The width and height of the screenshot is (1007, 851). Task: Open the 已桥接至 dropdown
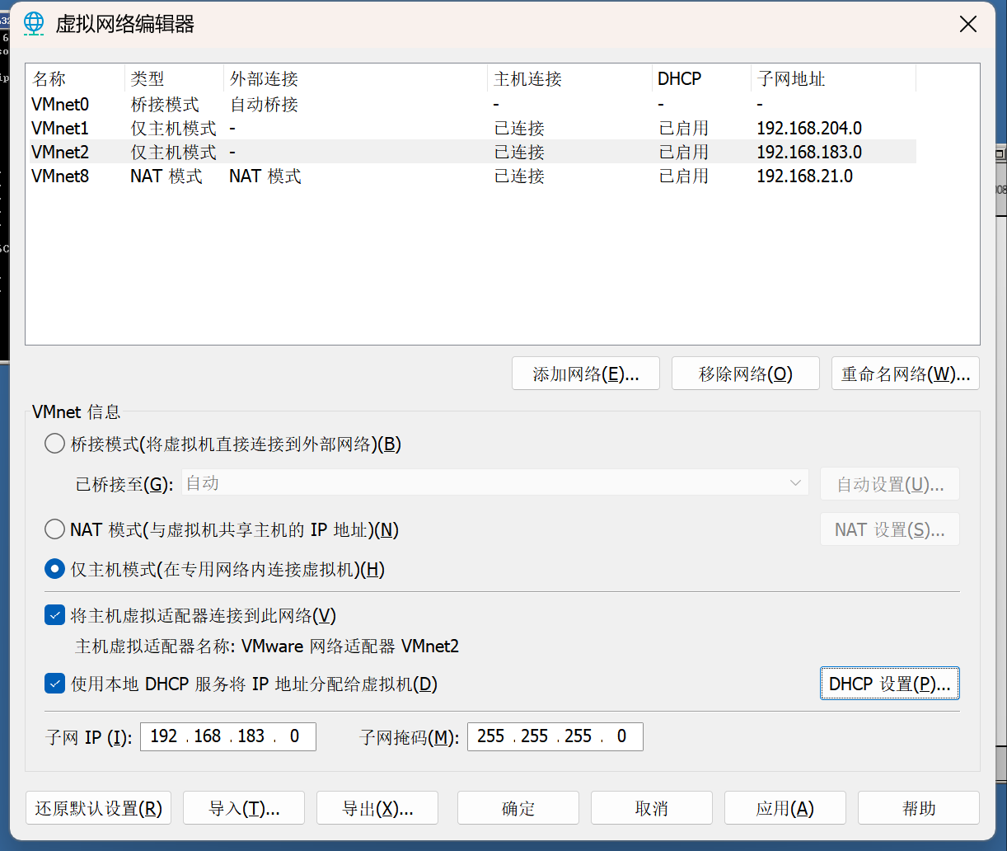click(x=494, y=482)
